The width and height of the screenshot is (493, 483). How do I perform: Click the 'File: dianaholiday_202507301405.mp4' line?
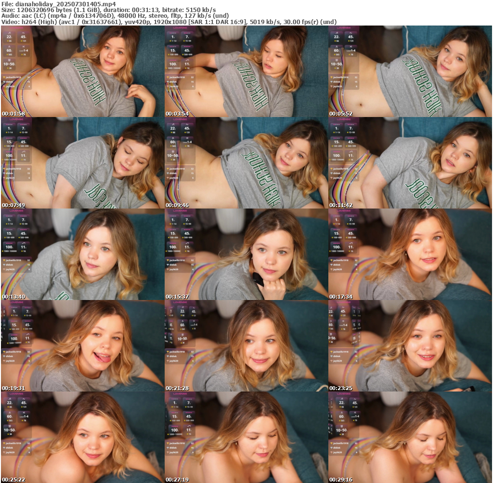[x=59, y=4]
